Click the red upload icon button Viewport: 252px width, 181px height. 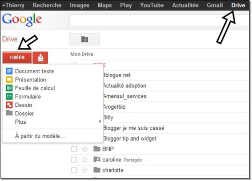click(x=40, y=58)
